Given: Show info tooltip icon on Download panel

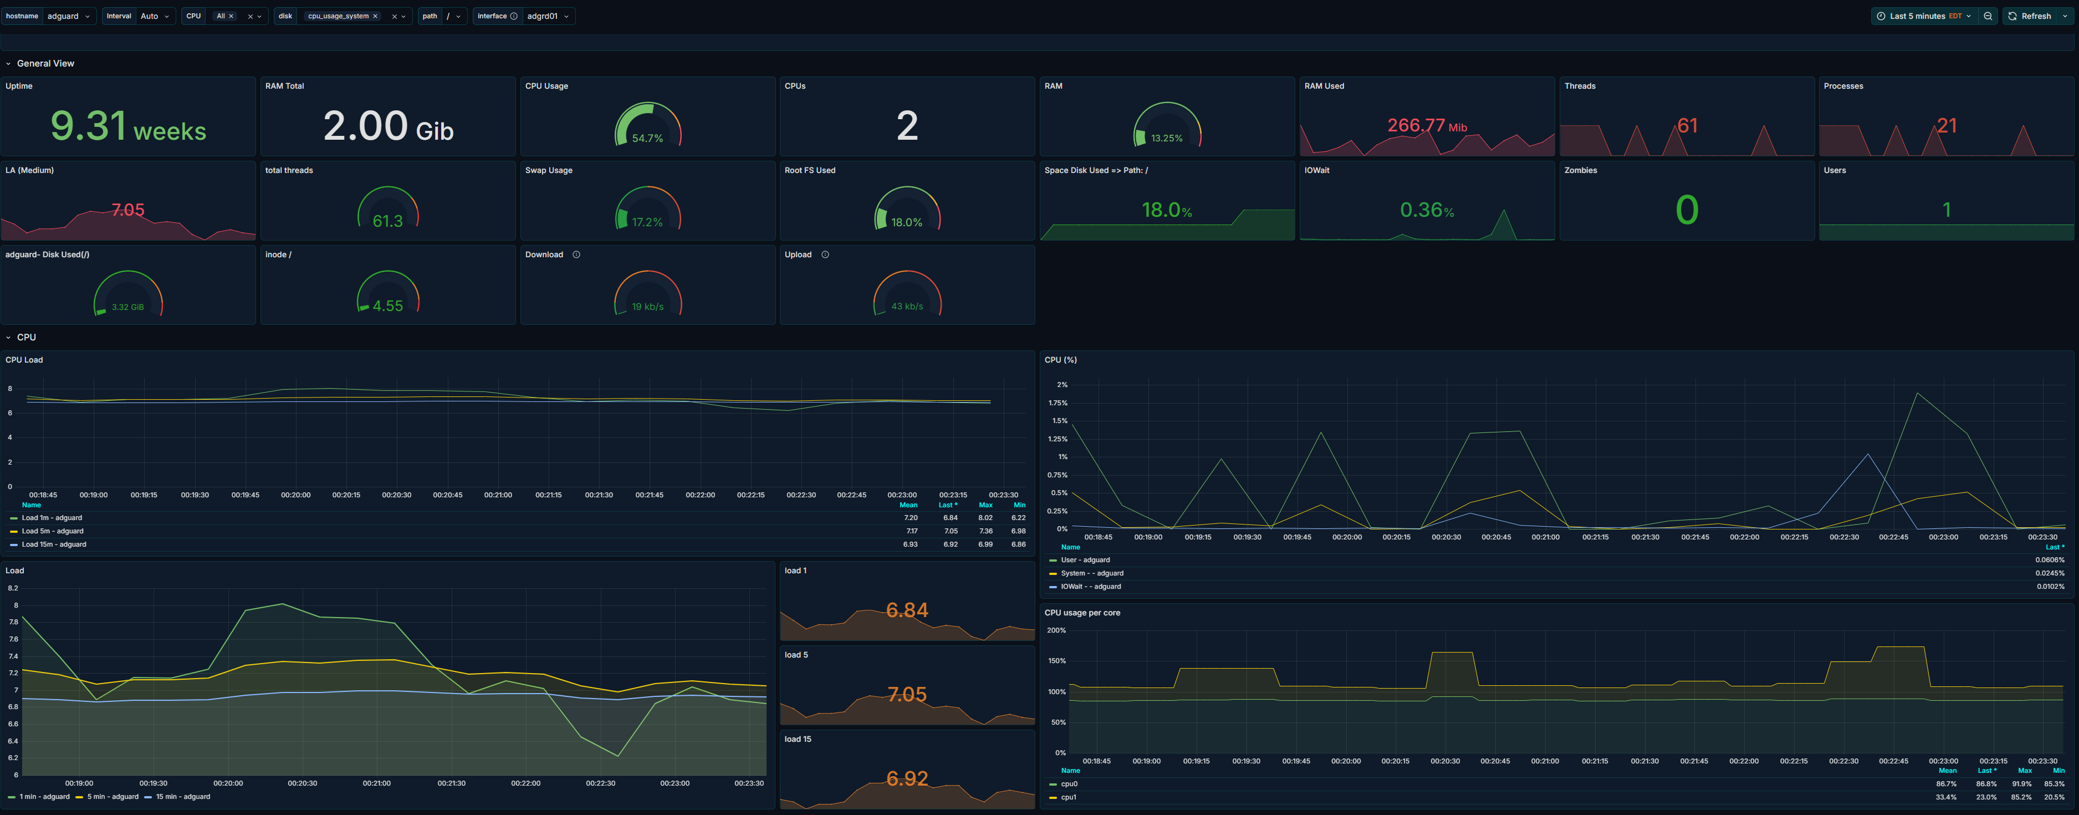Looking at the screenshot, I should [576, 255].
